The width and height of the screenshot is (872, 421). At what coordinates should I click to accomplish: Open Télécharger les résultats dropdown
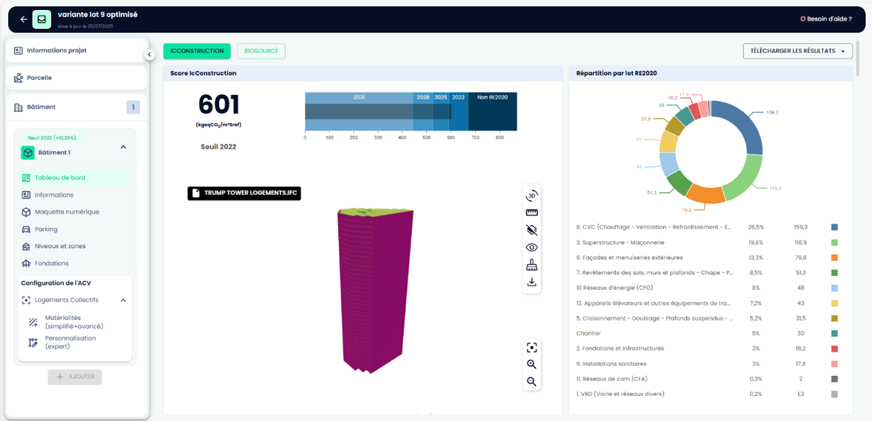point(798,51)
